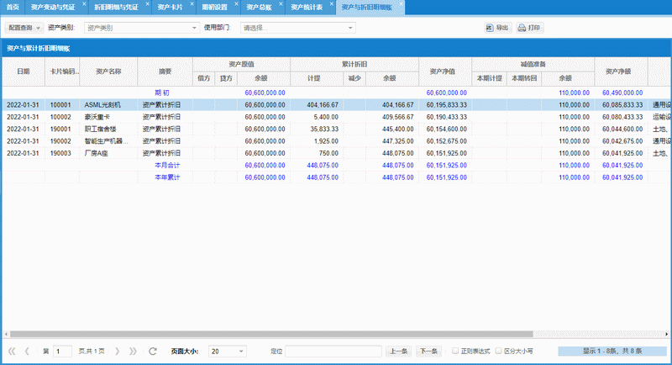672x365 pixels.
Task: Click depreciation amount 404,166.67 in 计提 column
Action: (x=323, y=105)
